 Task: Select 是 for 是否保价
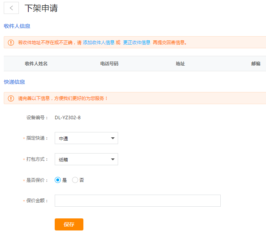tap(58, 180)
